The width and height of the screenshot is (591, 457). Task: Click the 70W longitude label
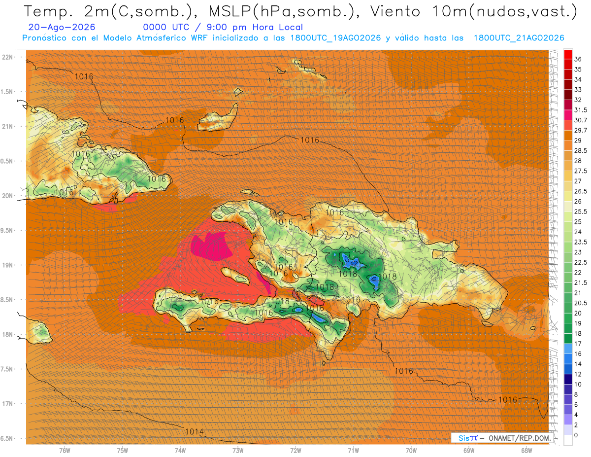(411, 450)
